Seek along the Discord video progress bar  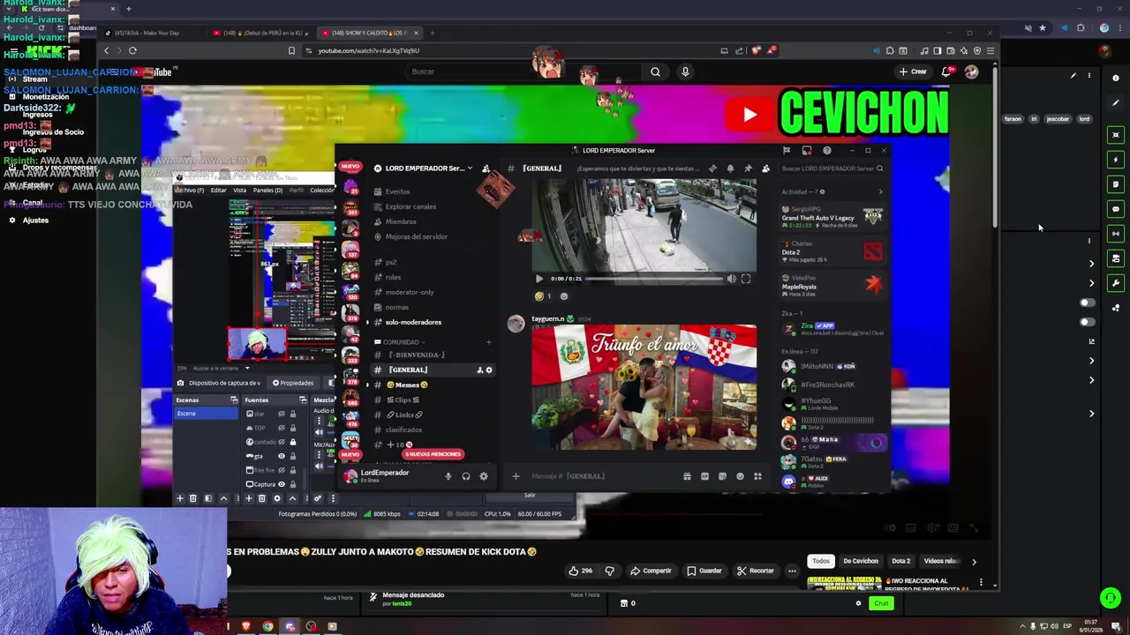653,279
